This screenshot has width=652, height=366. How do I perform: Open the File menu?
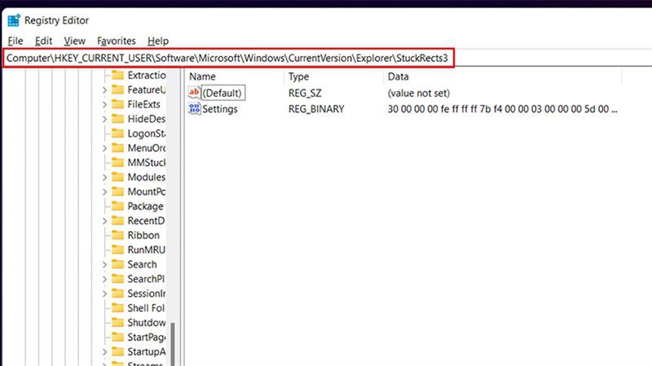point(15,41)
